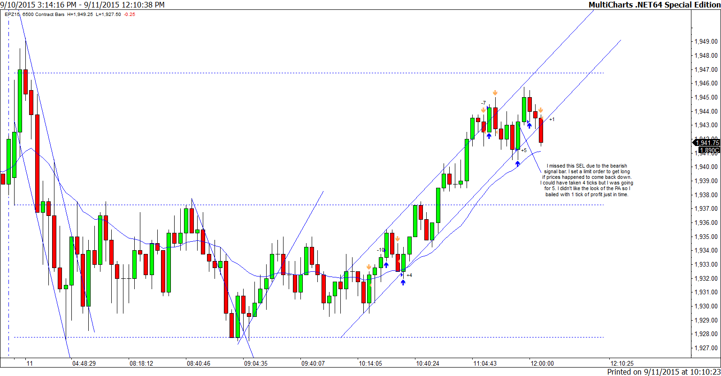The image size is (721, 376).
Task: Select the 'I missed this SEL' annotation text
Action: coord(587,180)
